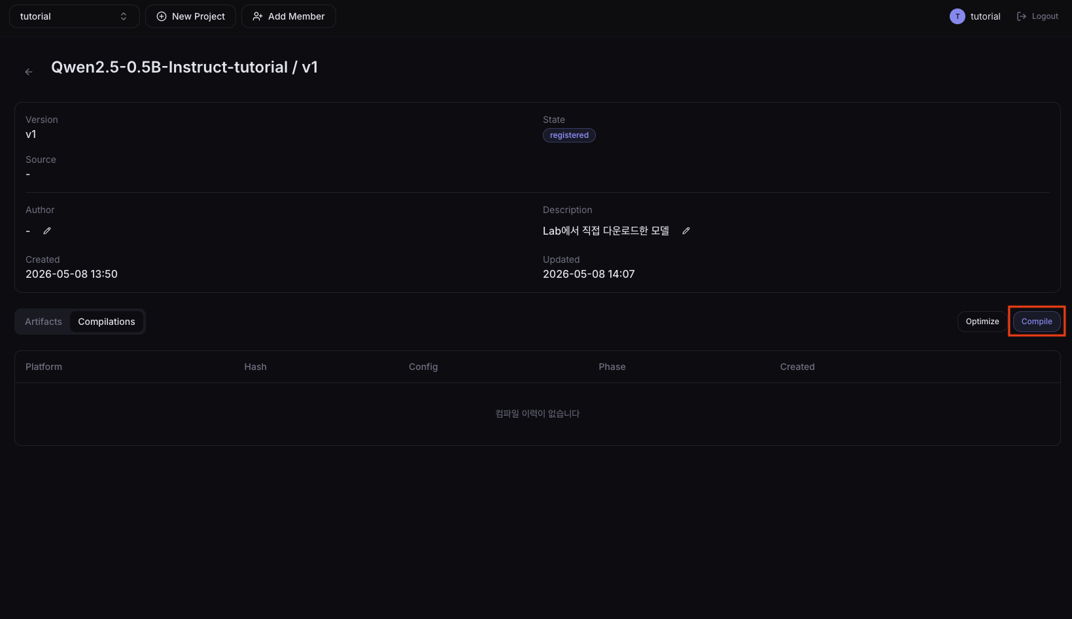Click the empty message 컴파일 이력이 없습니다
1072x619 pixels.
(x=538, y=414)
